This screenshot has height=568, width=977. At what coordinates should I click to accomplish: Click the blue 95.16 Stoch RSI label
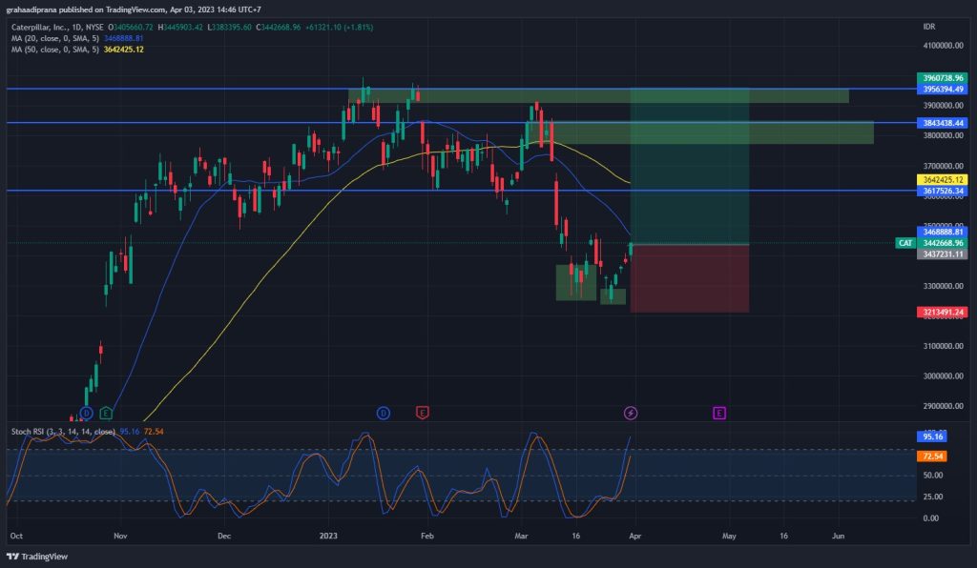coord(932,436)
